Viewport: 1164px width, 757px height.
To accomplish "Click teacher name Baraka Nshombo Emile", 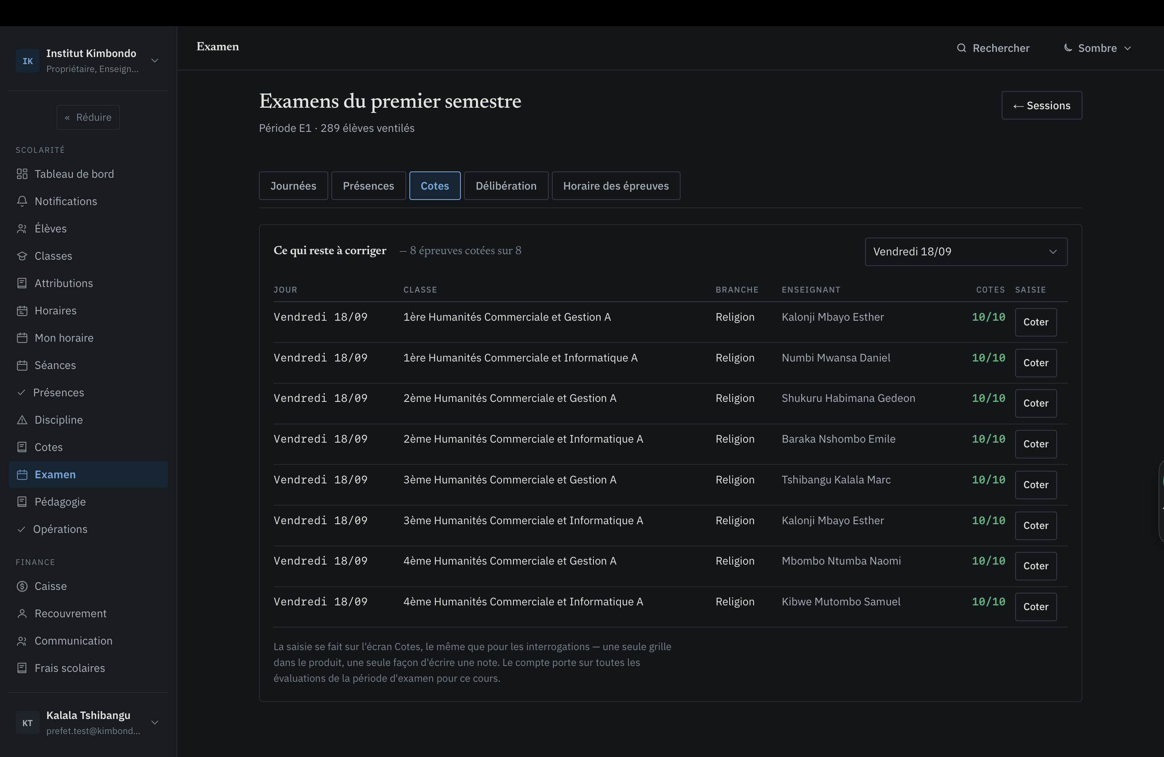I will 838,439.
